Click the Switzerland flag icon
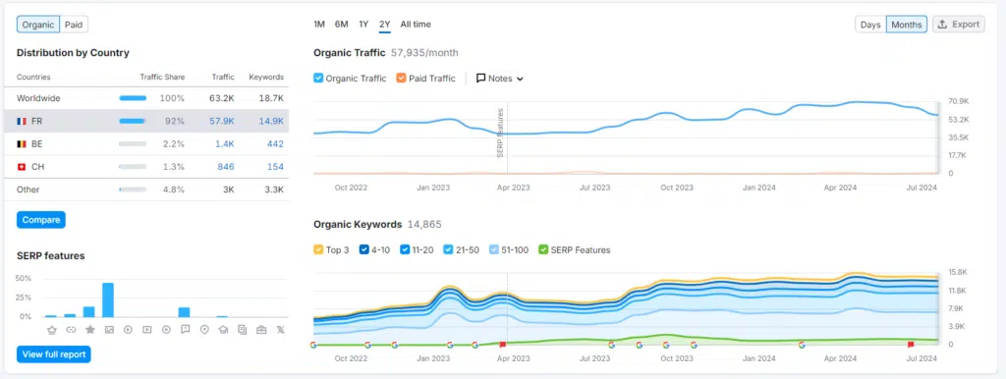The height and width of the screenshot is (379, 1006). coord(22,167)
